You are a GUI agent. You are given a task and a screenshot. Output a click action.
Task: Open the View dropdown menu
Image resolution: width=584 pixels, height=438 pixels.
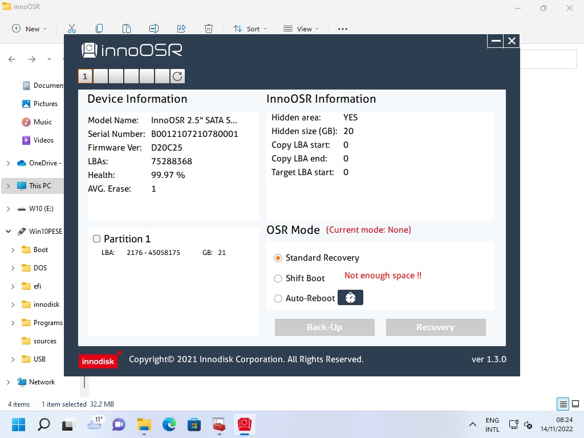click(301, 29)
